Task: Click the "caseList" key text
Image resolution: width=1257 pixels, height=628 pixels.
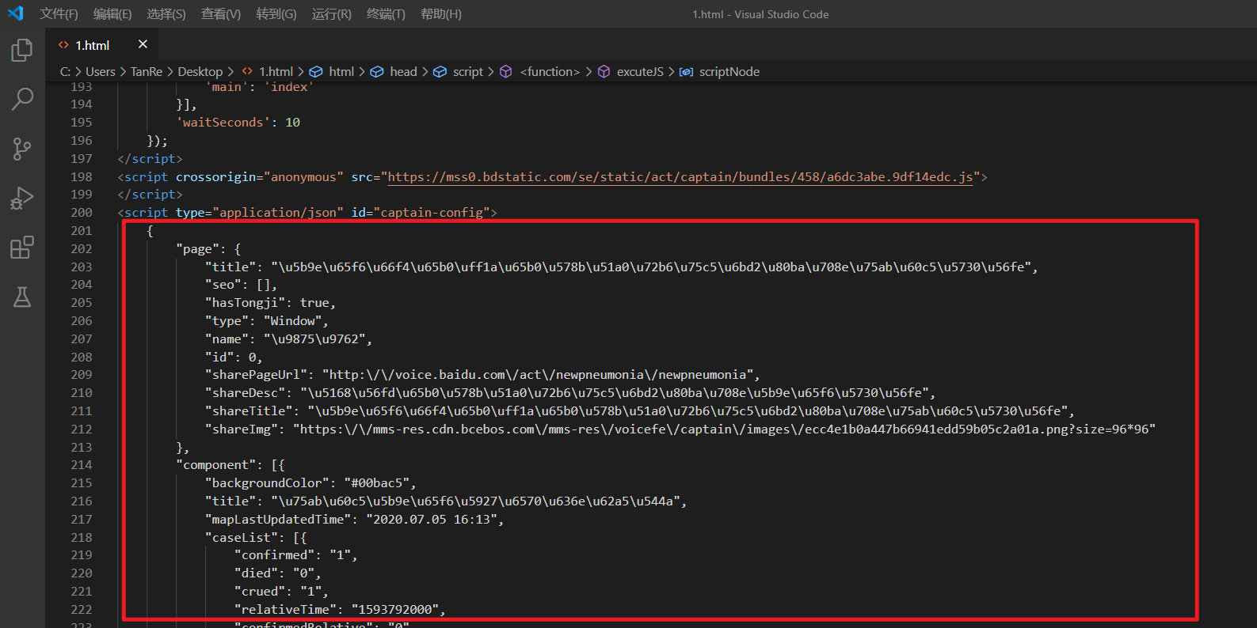Action: 242,537
